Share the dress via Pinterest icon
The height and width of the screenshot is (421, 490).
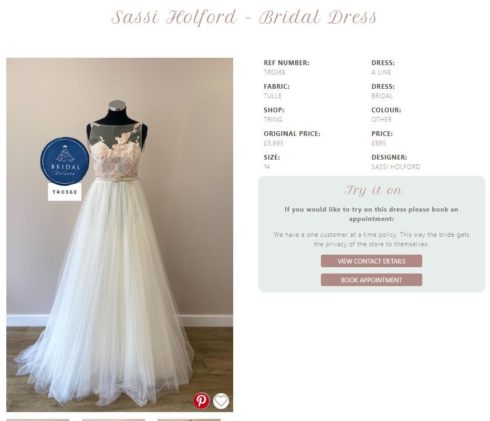point(201,401)
